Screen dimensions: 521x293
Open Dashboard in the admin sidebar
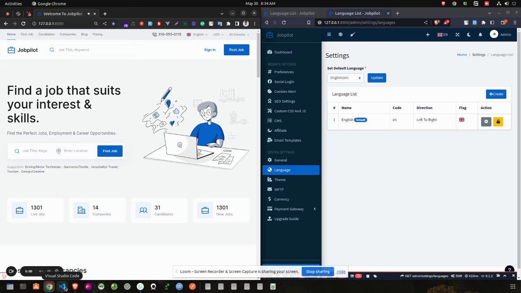pos(291,52)
